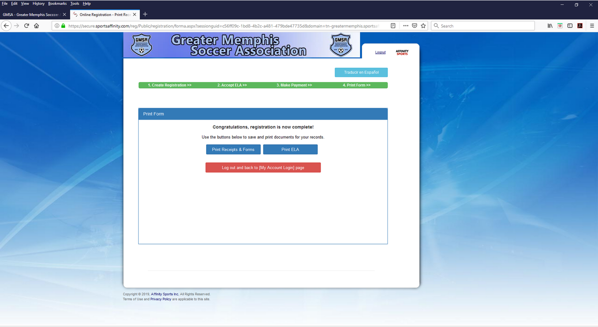Open the Bookmarks menu

tap(57, 4)
